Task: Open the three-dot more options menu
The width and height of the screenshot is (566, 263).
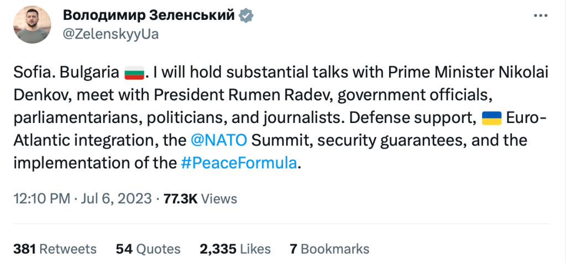Action: coord(539,16)
